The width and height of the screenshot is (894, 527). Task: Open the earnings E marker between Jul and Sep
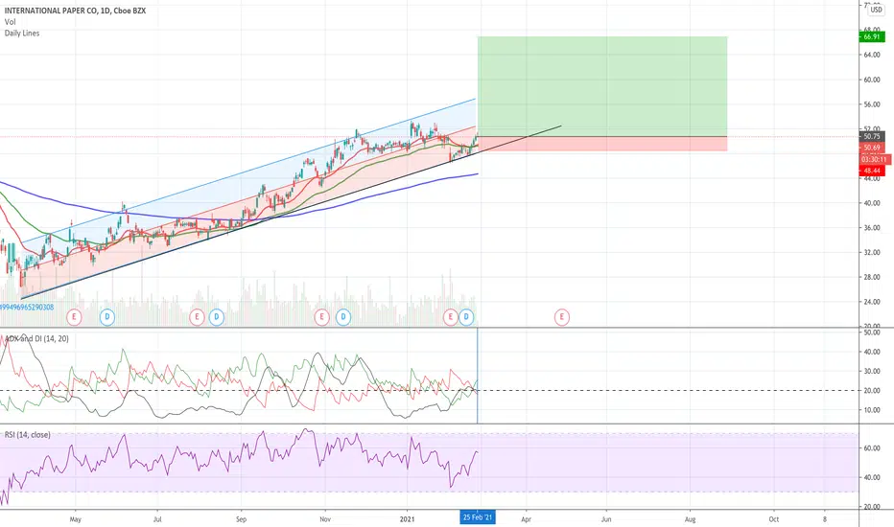coord(197,317)
